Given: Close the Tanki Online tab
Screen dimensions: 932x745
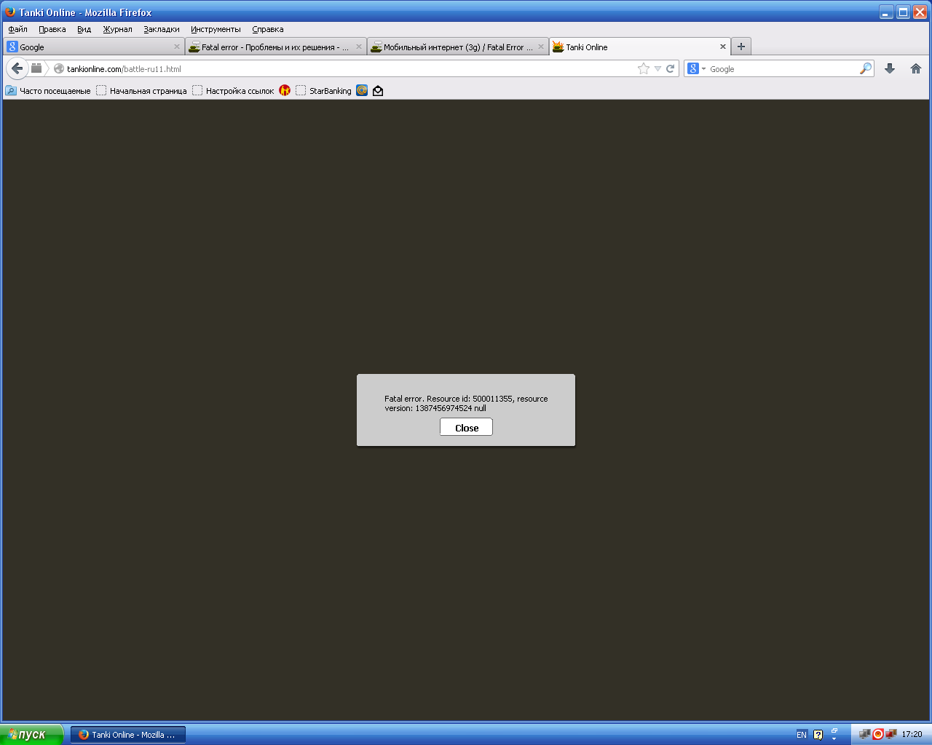Looking at the screenshot, I should click(x=722, y=47).
